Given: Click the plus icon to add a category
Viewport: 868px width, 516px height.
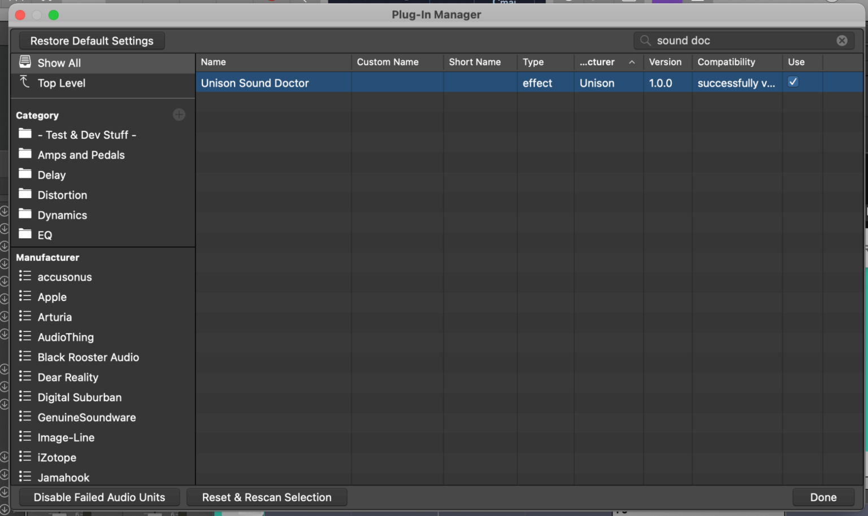Looking at the screenshot, I should pyautogui.click(x=179, y=114).
